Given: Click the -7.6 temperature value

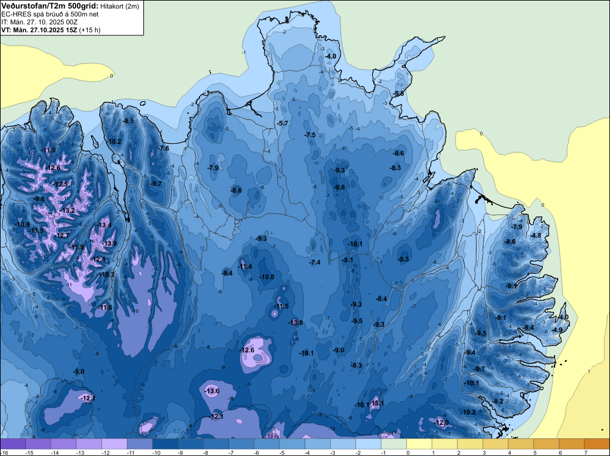Looking at the screenshot, I should 163,148.
